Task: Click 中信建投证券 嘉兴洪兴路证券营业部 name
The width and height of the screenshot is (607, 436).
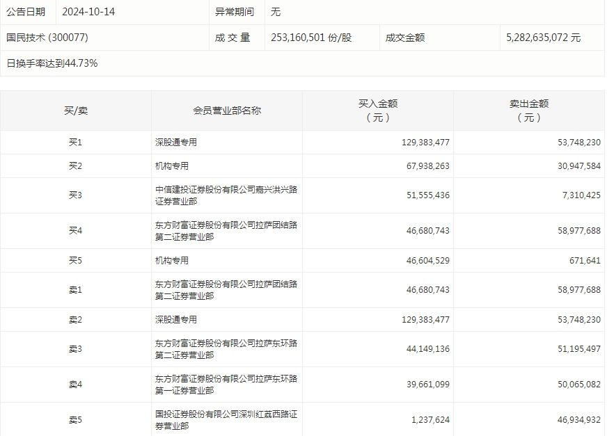Action: (226, 195)
